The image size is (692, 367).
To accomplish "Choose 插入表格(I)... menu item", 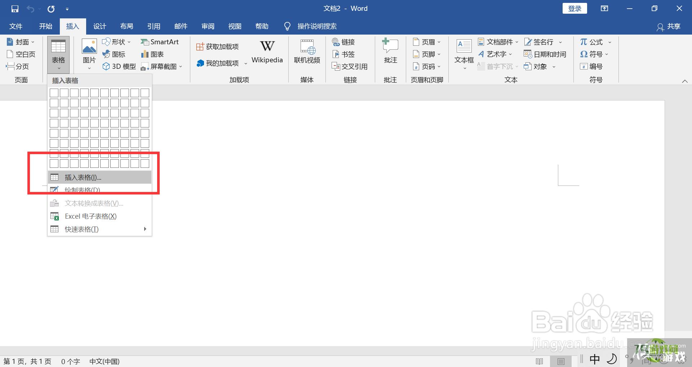I will point(99,177).
